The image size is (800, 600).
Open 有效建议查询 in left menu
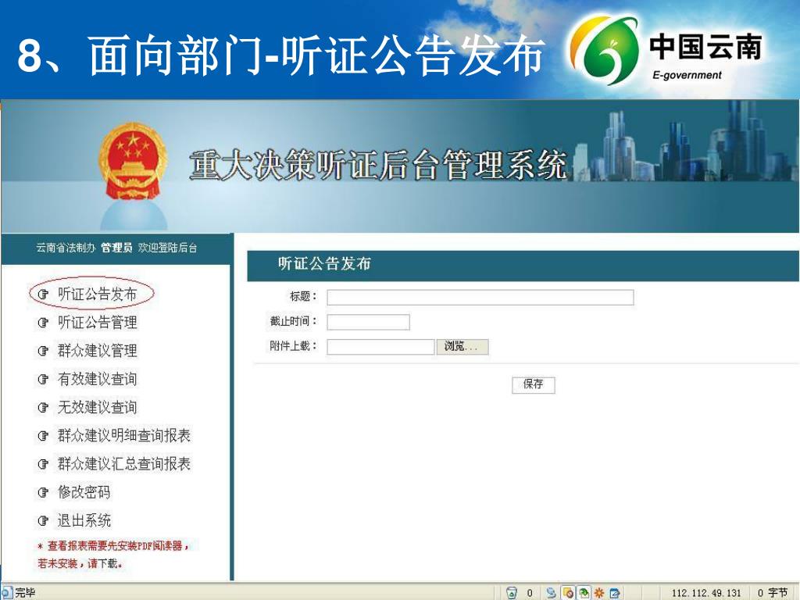coord(97,379)
